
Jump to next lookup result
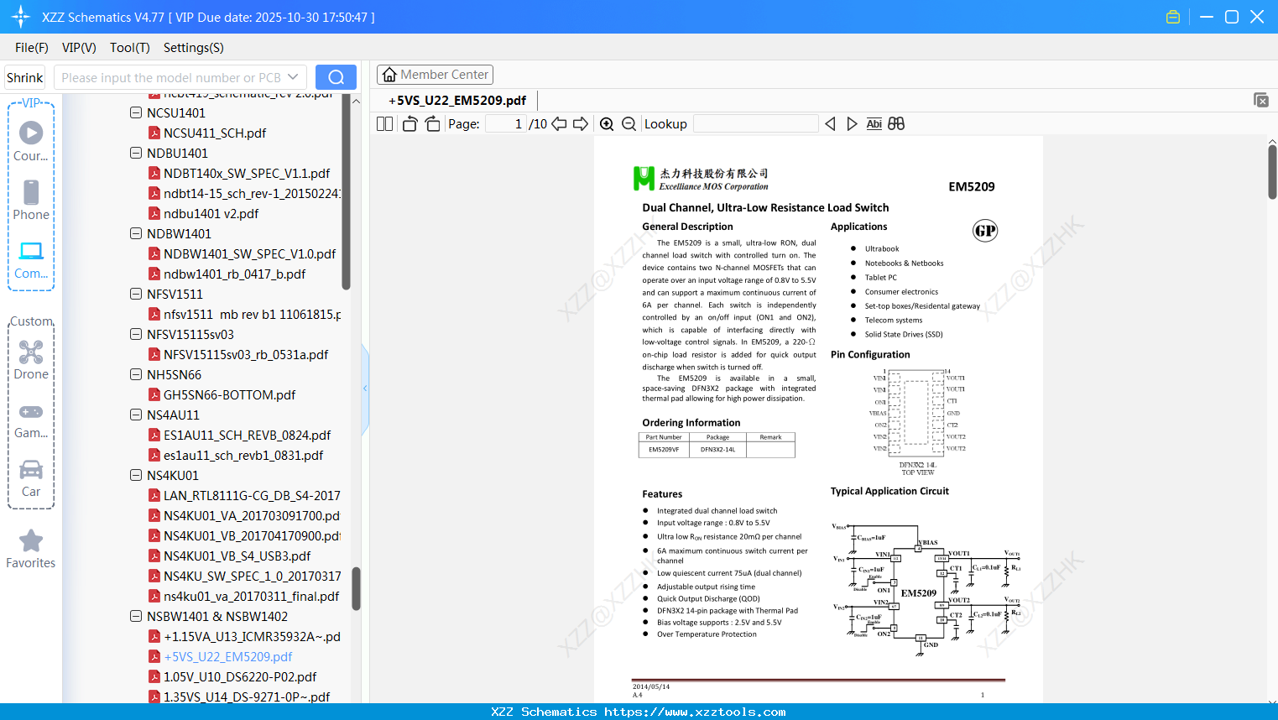tap(852, 124)
